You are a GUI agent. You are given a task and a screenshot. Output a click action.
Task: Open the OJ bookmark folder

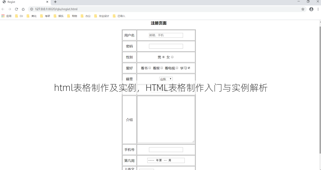(19, 16)
